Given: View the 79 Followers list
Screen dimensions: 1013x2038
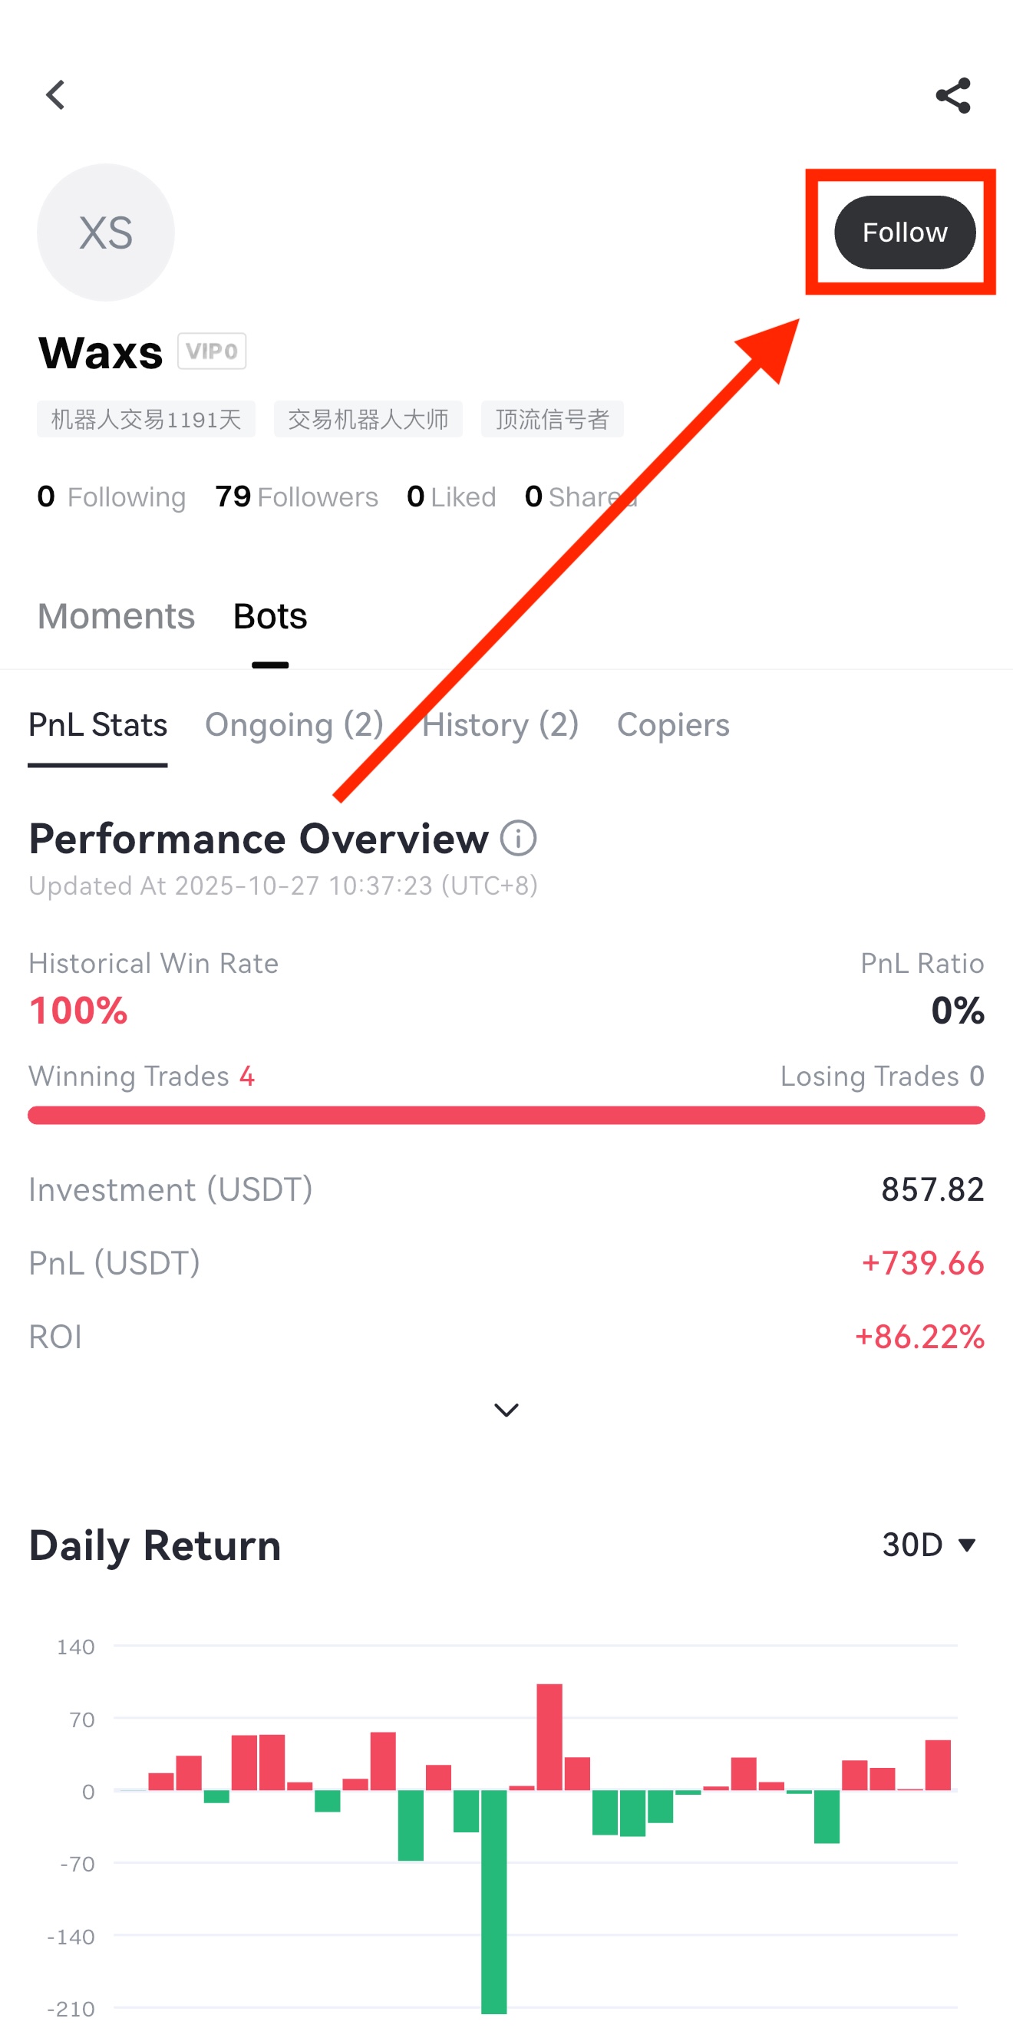Looking at the screenshot, I should tap(297, 497).
